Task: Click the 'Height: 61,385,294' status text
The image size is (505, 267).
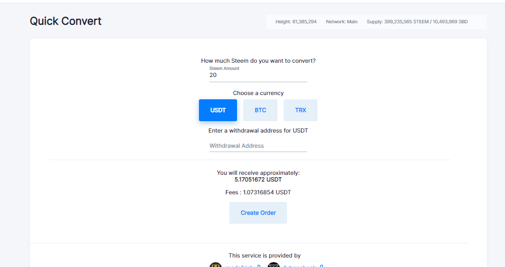Action: pyautogui.click(x=296, y=21)
